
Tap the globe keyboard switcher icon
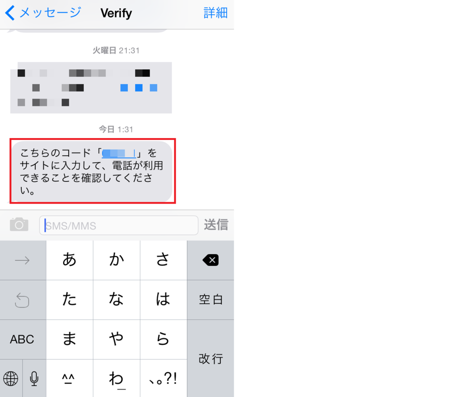pos(11,378)
